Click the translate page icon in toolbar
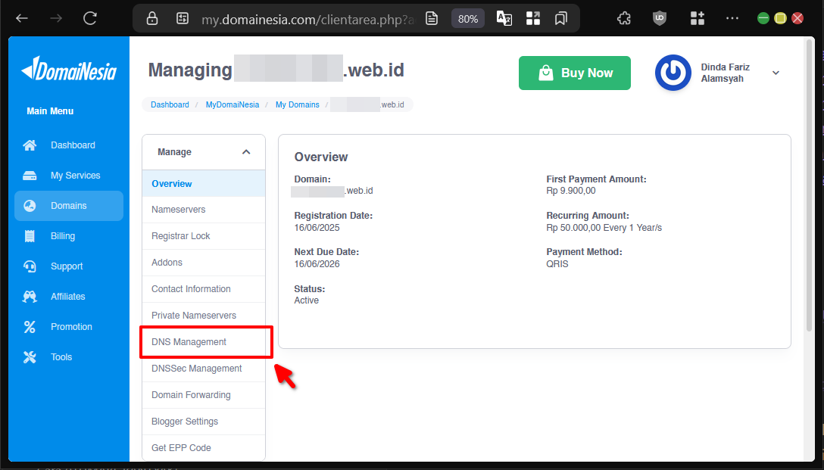 (504, 18)
